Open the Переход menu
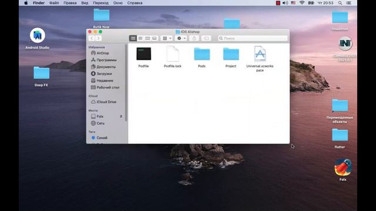Viewport: 376px width, 211px height. tap(100, 3)
